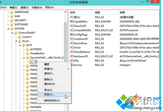This screenshot has height=111, width=163.
Task: Choose 查找(F)... in the context menu
Action: tap(54, 73)
